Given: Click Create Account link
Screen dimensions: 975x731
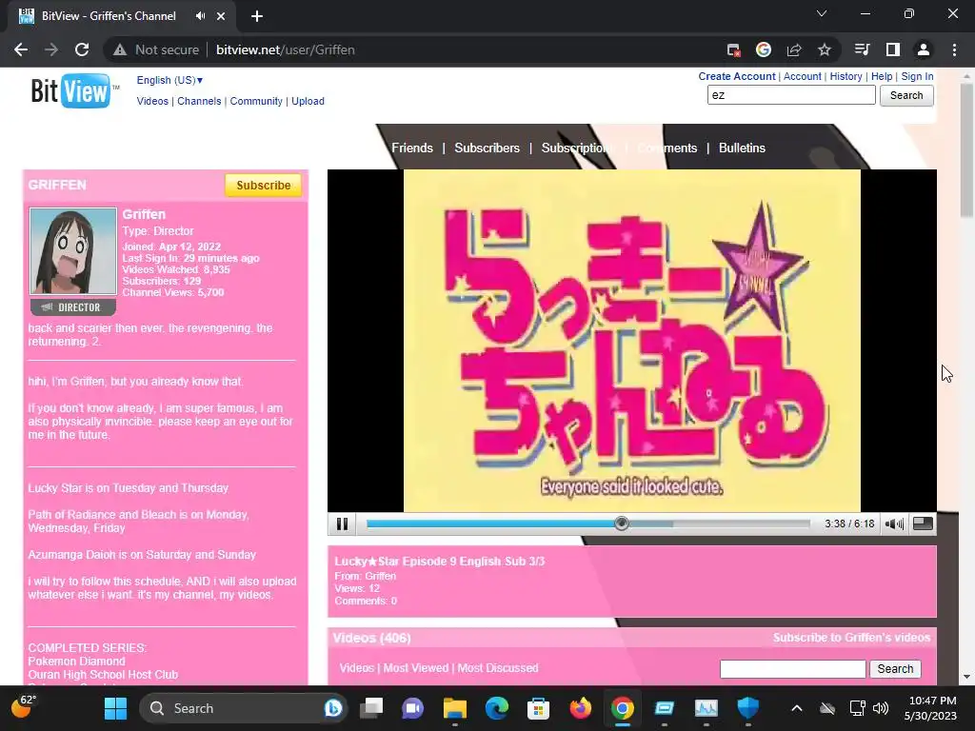Looking at the screenshot, I should (x=736, y=76).
